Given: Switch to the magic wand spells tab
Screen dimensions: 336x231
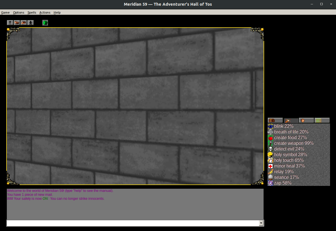Looking at the screenshot, I should click(x=291, y=121).
